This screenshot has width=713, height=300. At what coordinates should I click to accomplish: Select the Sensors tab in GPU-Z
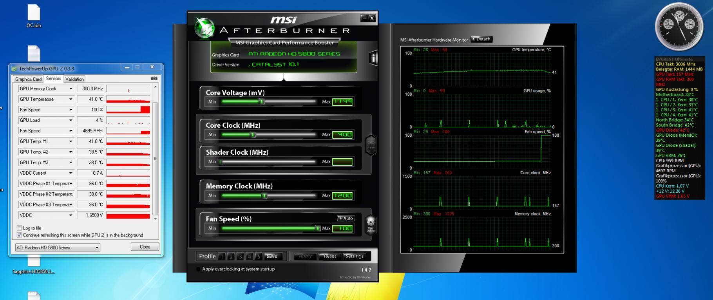pos(53,79)
